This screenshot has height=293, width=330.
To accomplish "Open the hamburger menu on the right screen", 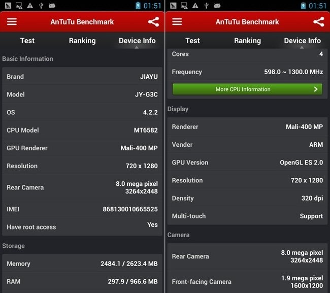I will [x=177, y=22].
